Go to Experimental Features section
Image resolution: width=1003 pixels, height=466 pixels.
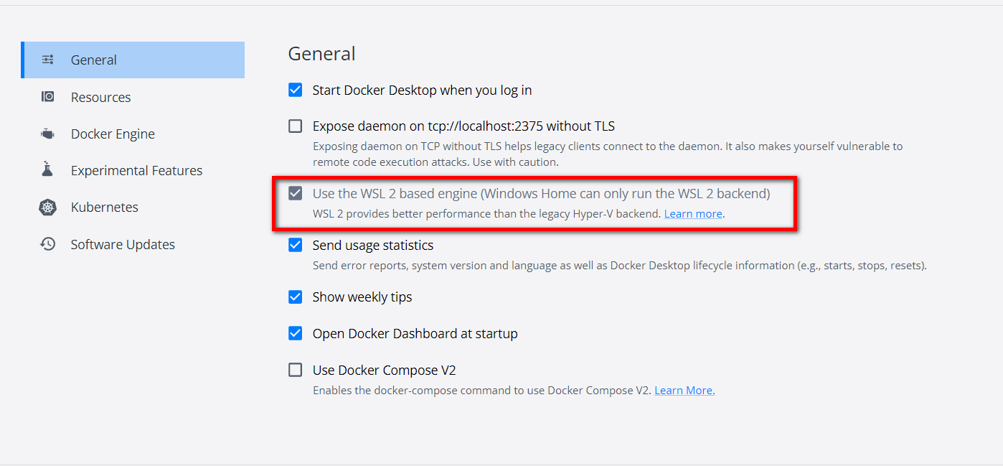(136, 170)
